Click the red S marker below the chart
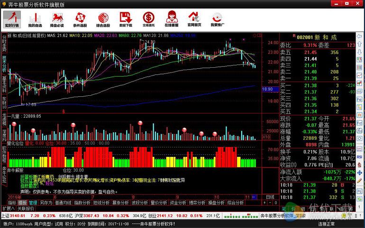Image resolution: width=365 pixels, height=228 pixels. (64, 111)
